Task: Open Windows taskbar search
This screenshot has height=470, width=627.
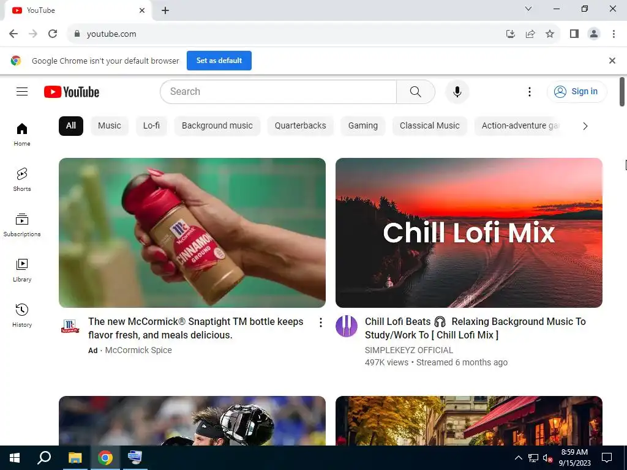Action: coord(44,458)
